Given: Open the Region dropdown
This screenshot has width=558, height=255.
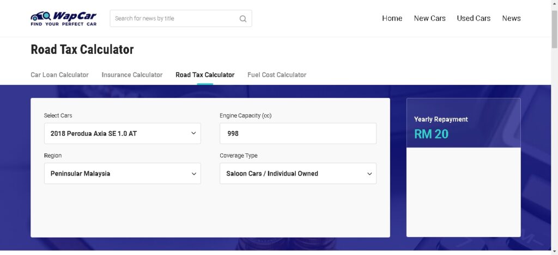Looking at the screenshot, I should tap(123, 173).
